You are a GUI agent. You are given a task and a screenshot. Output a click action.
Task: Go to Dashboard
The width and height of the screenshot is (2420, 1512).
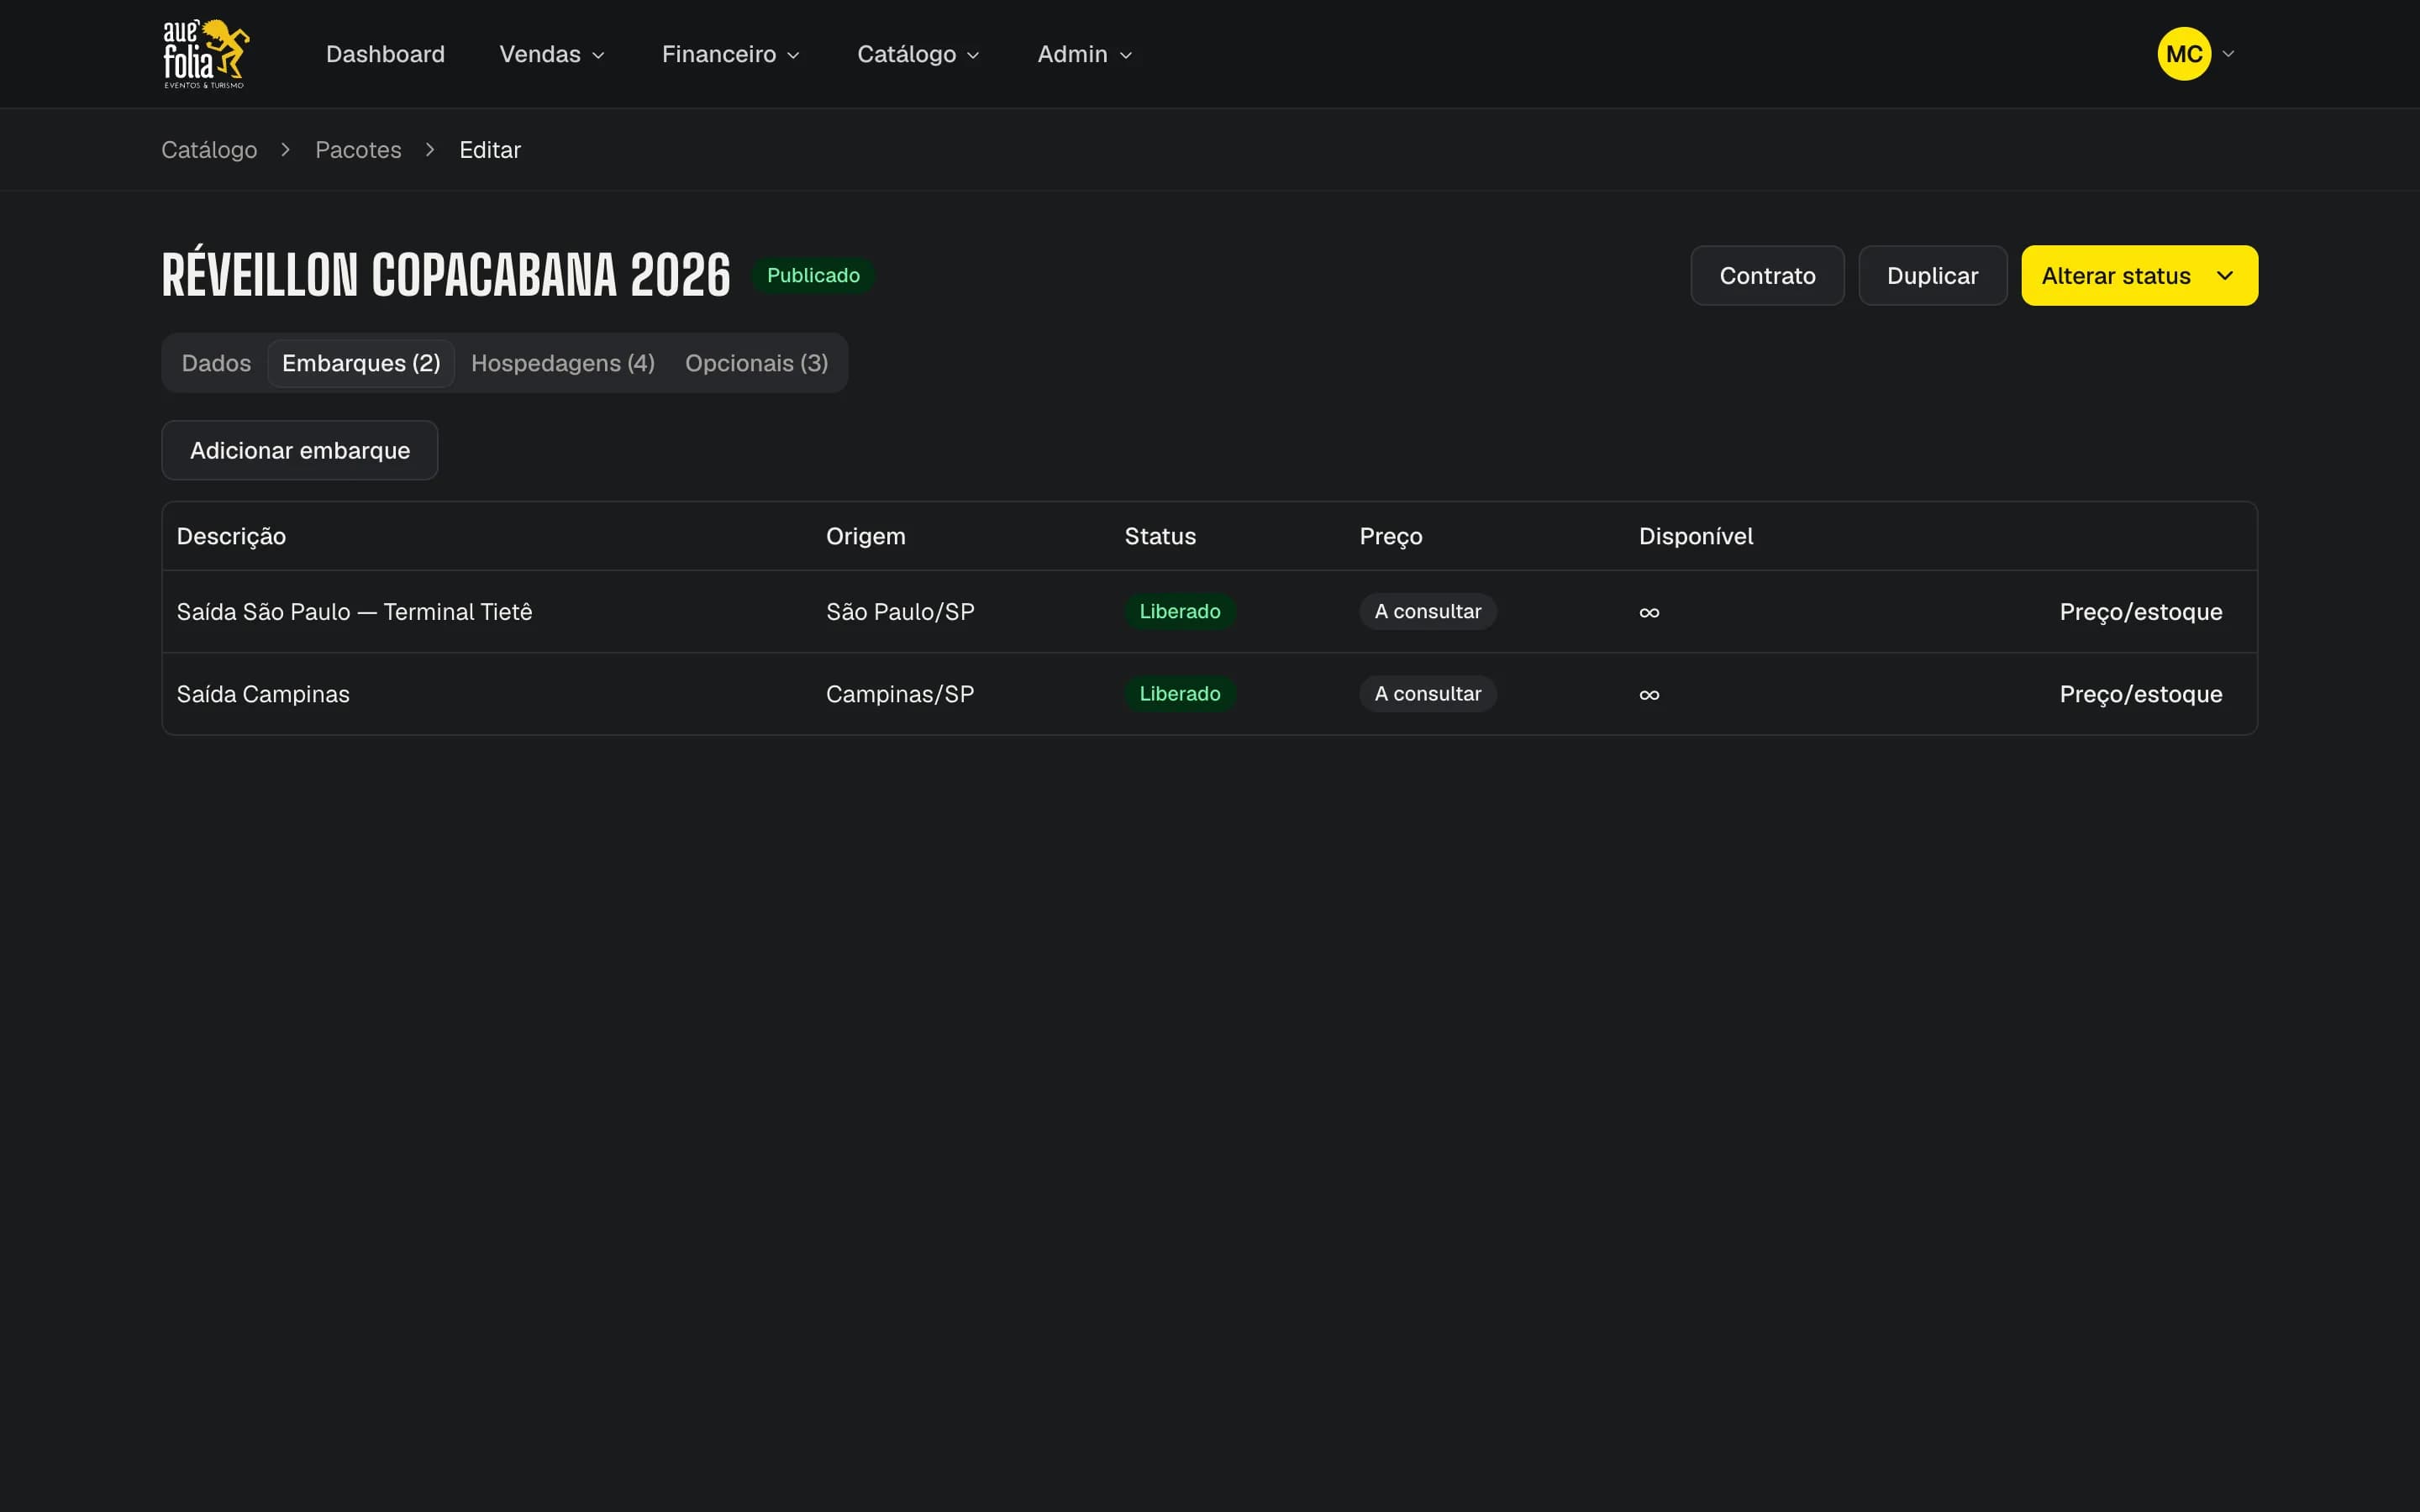pos(385,54)
